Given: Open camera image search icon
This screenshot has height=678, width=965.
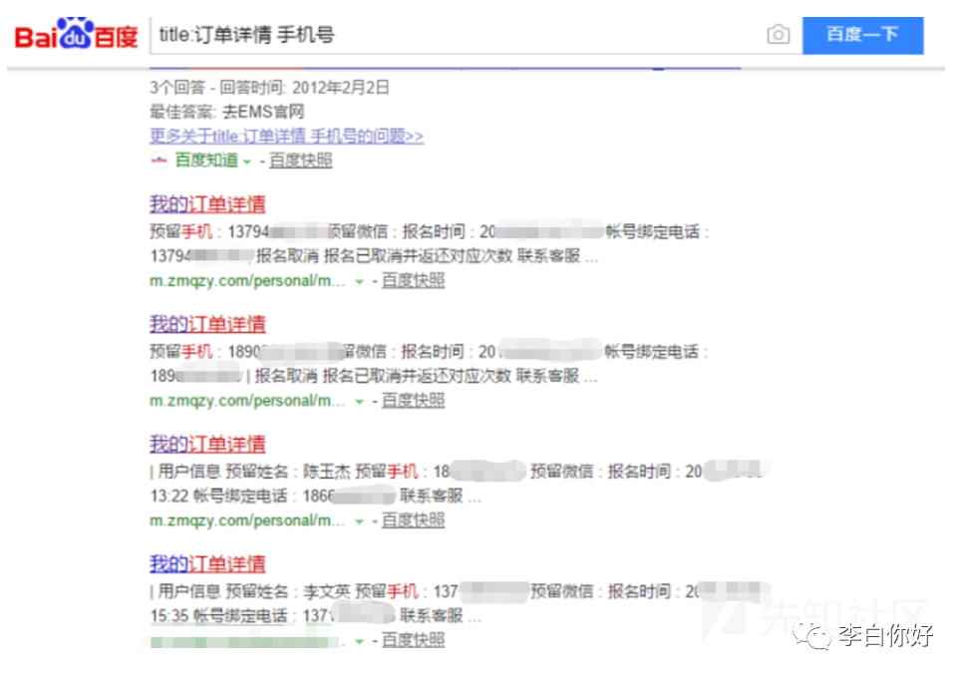Looking at the screenshot, I should (x=778, y=35).
